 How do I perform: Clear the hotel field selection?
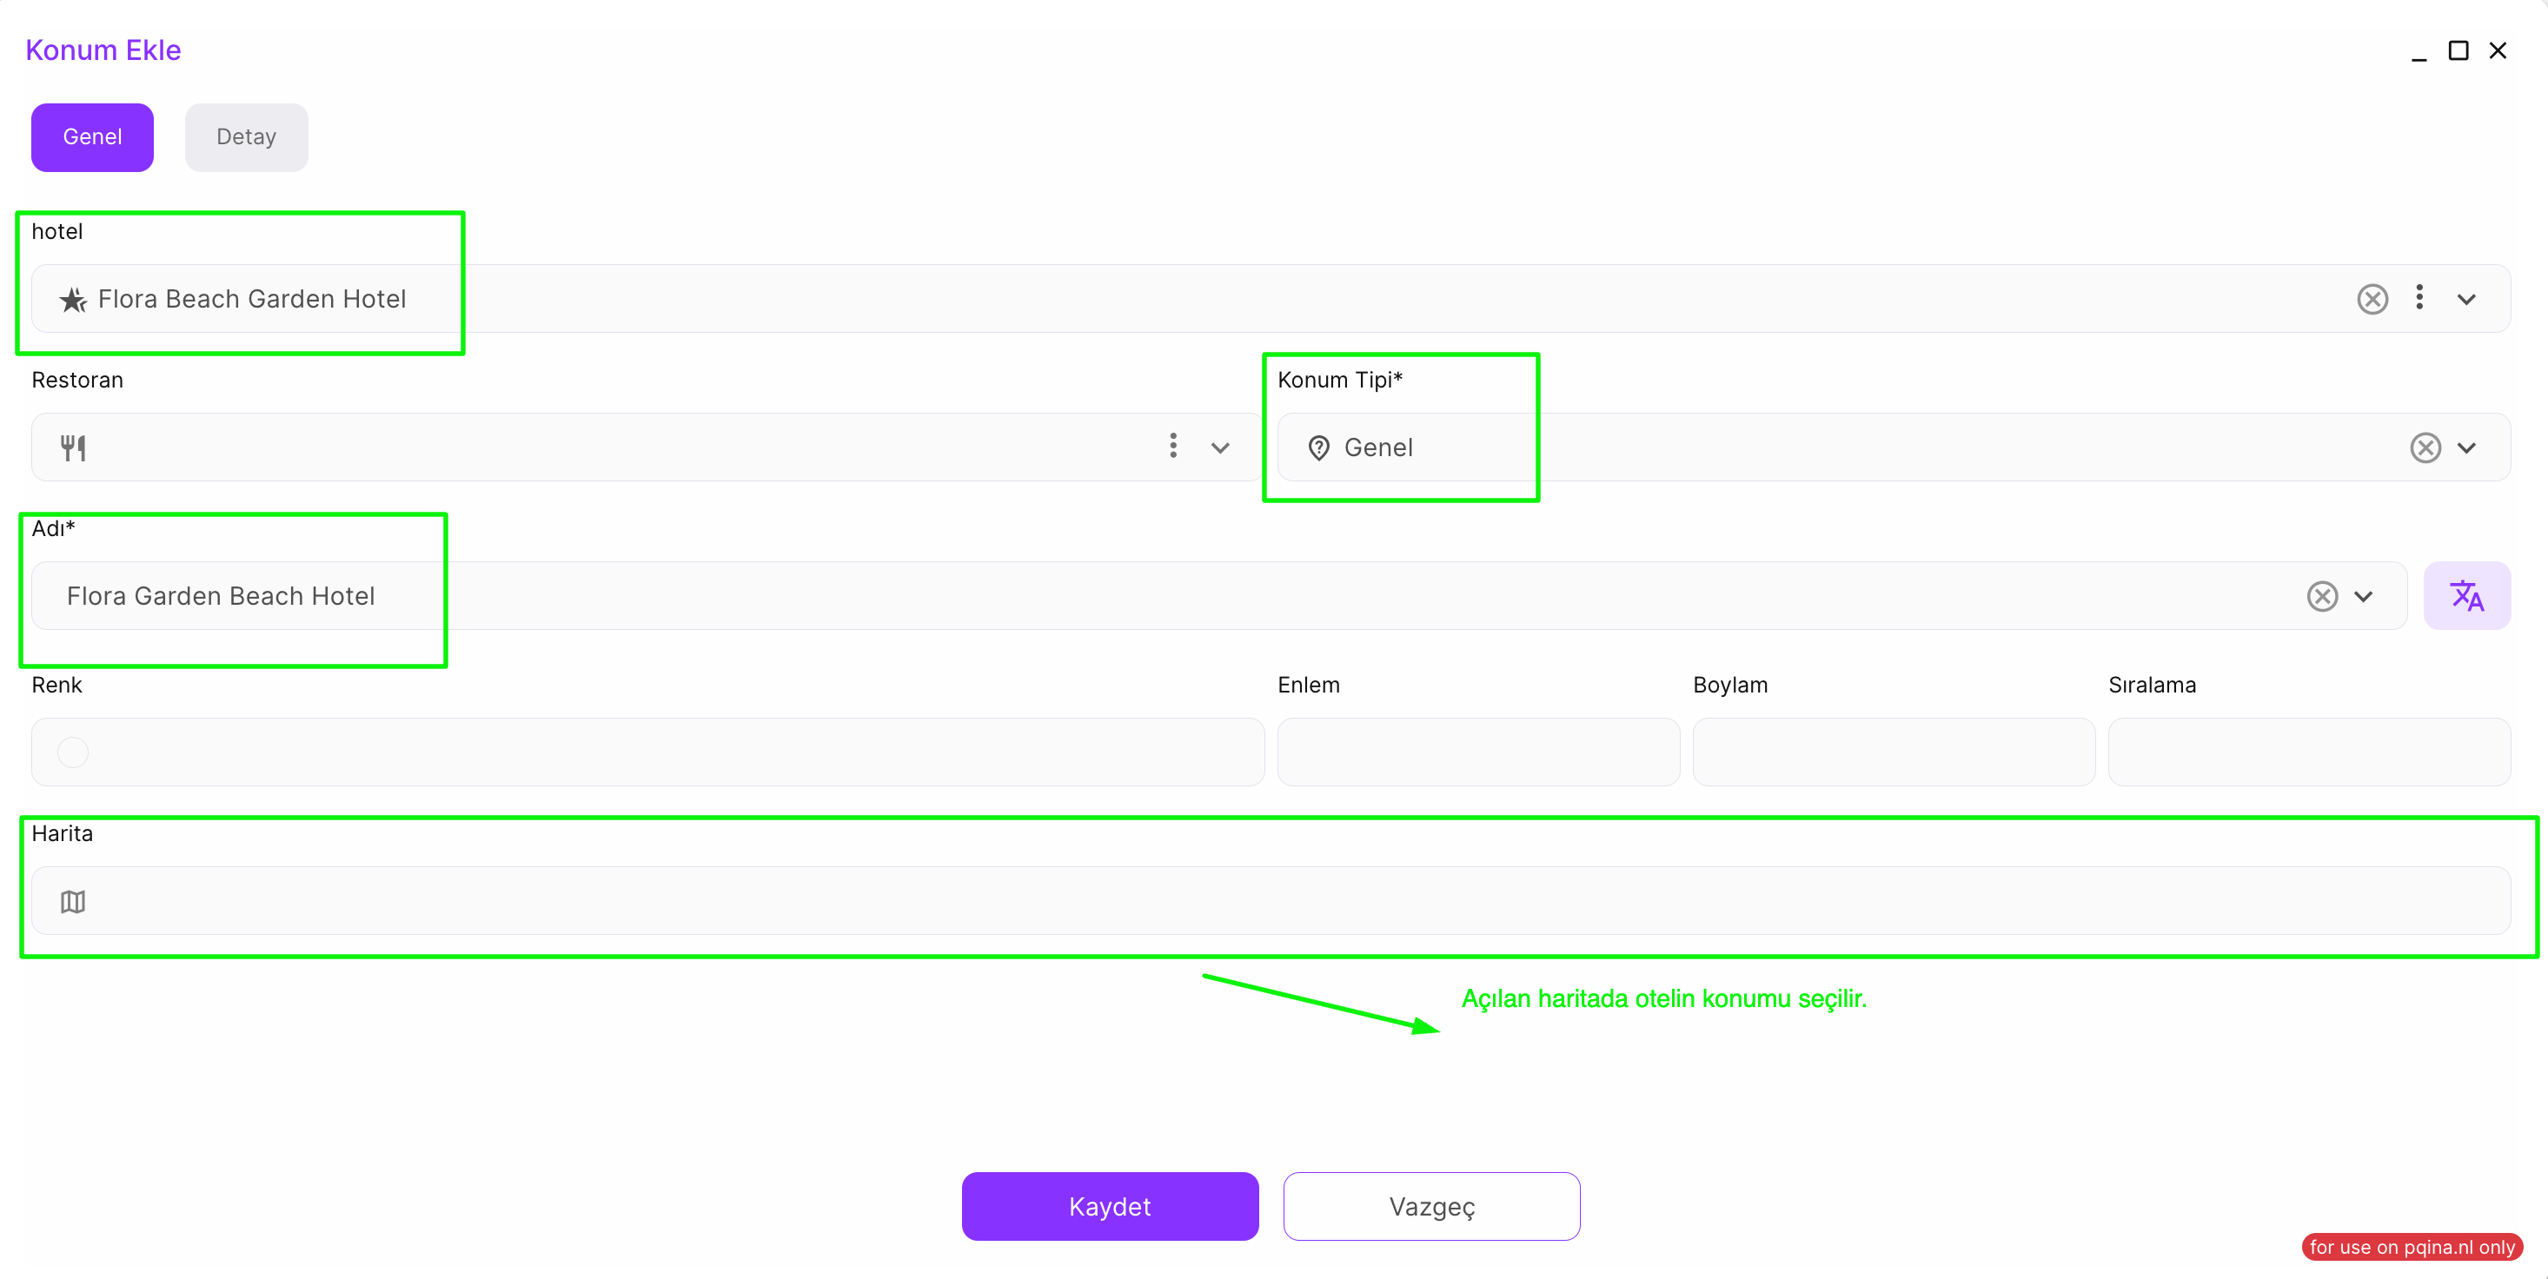[x=2372, y=299]
